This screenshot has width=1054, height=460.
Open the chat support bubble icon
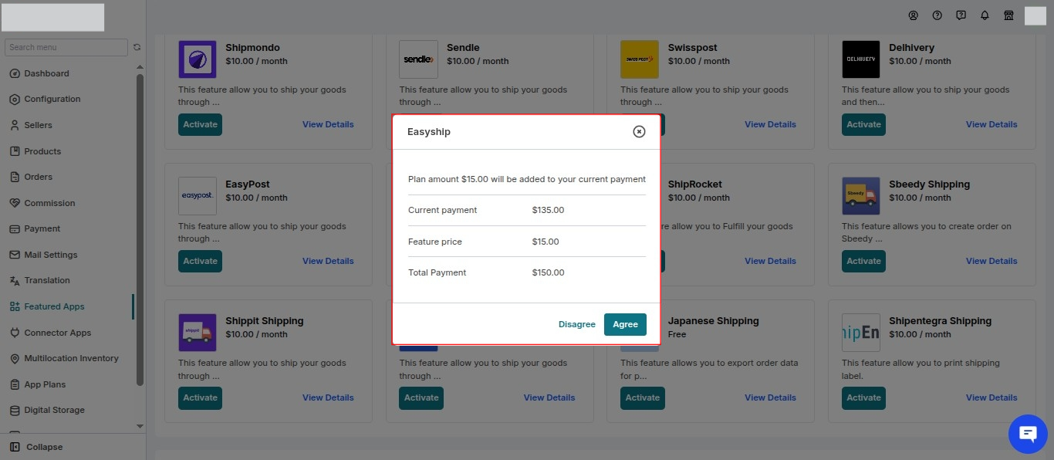[x=1028, y=434]
